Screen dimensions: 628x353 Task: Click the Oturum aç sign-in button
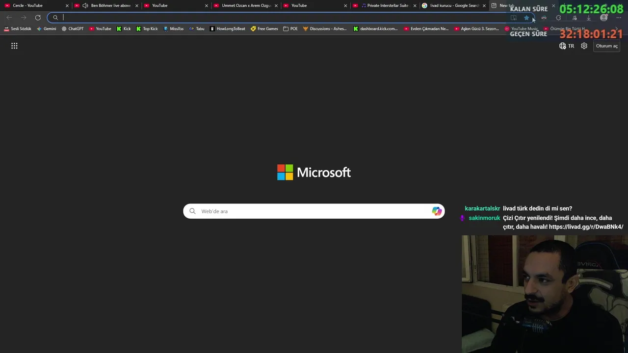(x=607, y=46)
